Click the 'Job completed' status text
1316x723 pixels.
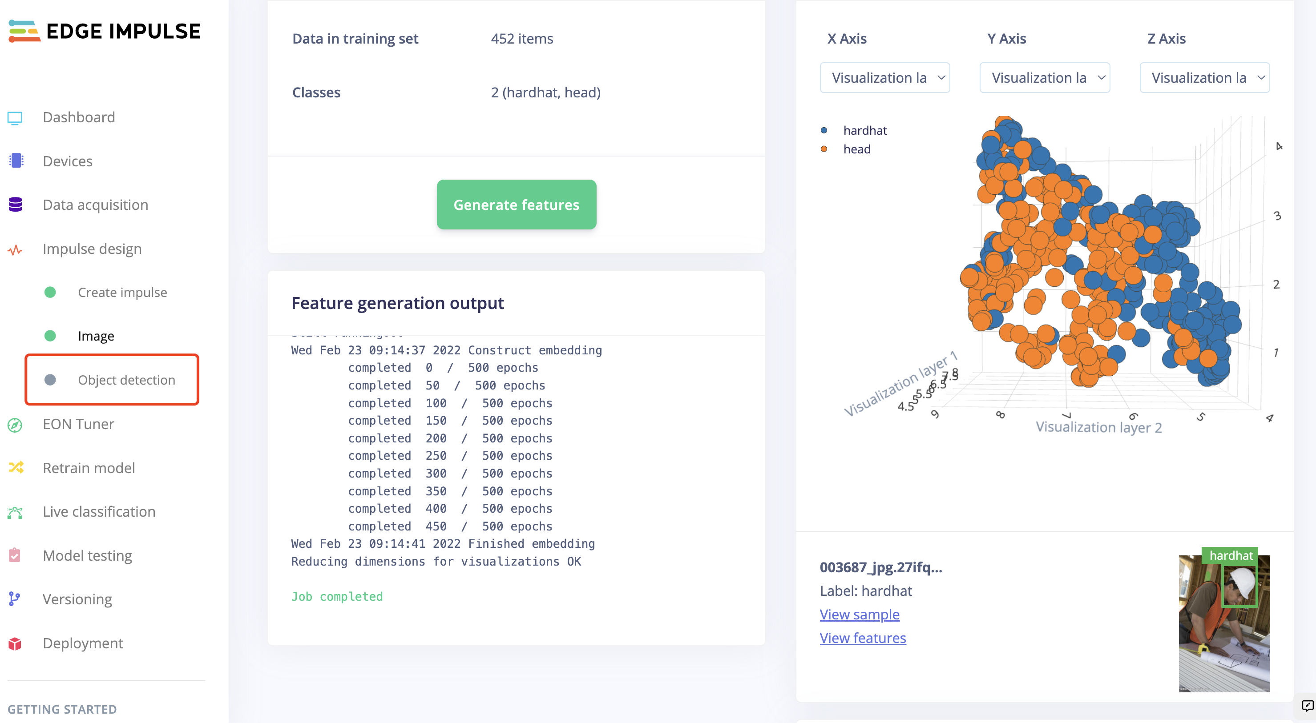pyautogui.click(x=337, y=596)
